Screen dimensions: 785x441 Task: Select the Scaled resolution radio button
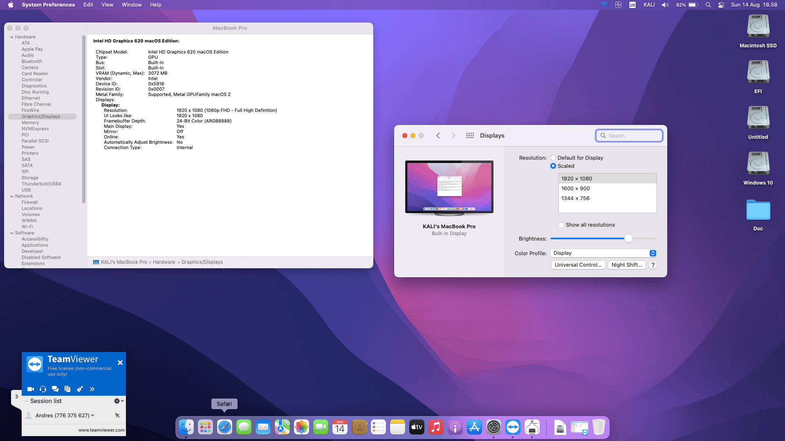pos(553,166)
